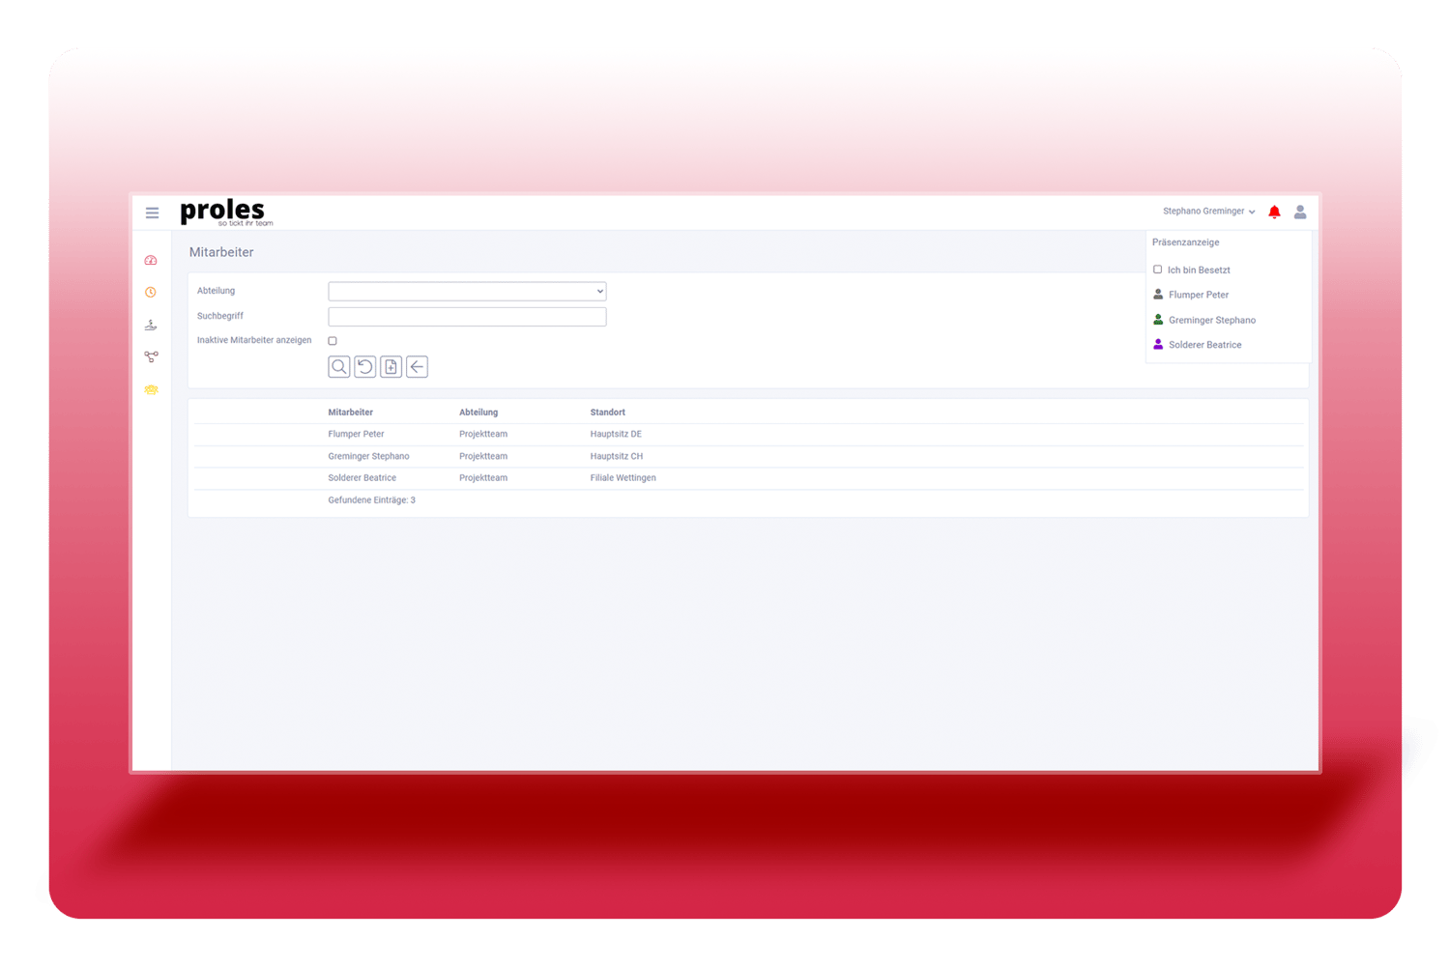Expand the Stephano Greminger user menu

(x=1208, y=212)
